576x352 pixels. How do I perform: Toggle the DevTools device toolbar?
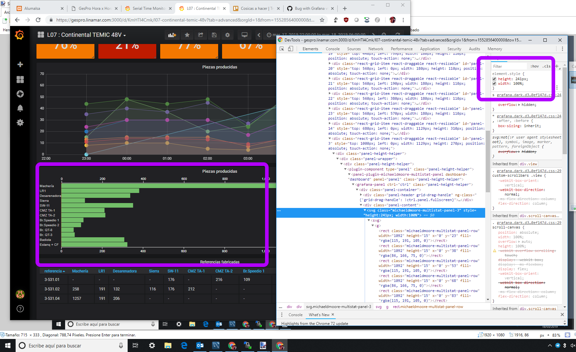tap(290, 48)
